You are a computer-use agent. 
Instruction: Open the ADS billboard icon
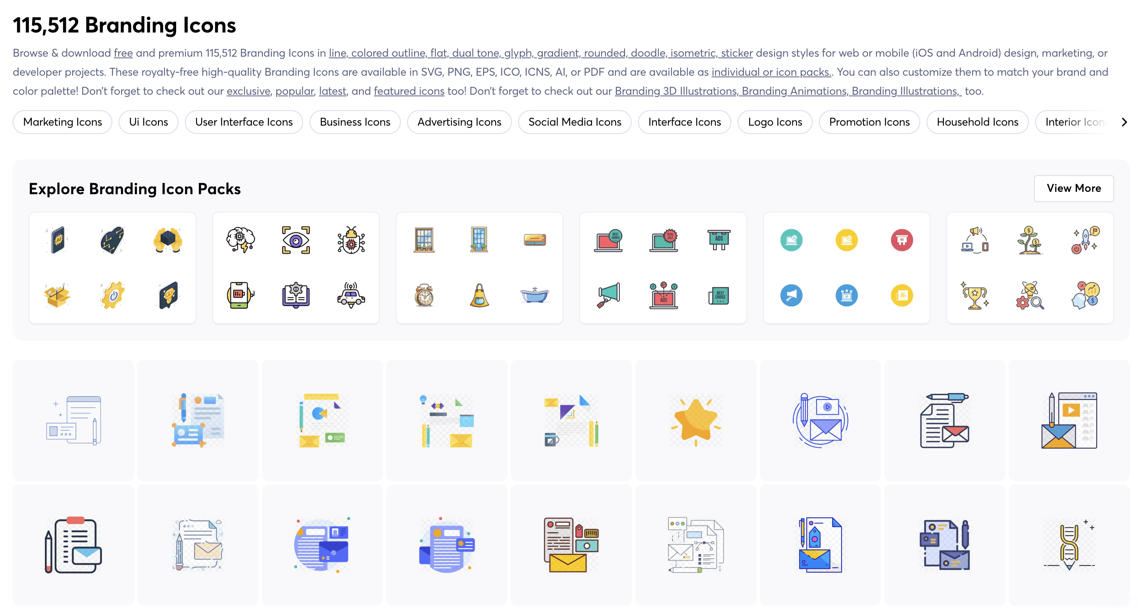coord(718,240)
